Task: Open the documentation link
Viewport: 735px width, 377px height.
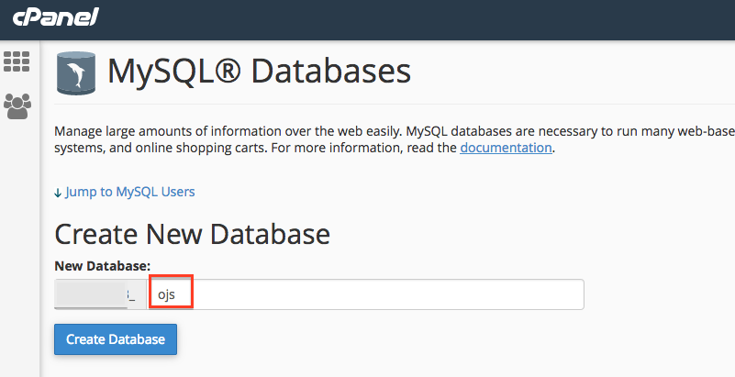Action: pyautogui.click(x=506, y=147)
